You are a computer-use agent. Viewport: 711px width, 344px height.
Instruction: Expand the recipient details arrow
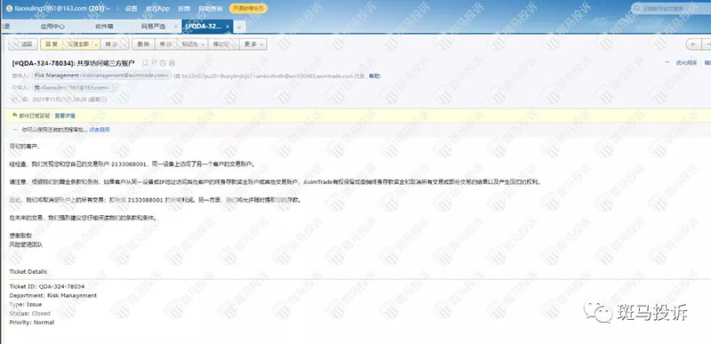pos(116,87)
